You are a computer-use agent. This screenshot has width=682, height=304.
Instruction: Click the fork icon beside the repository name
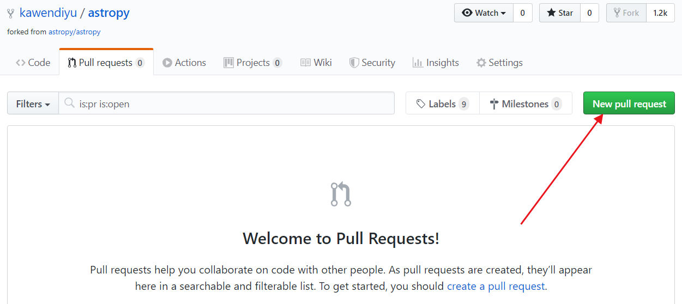tap(11, 13)
